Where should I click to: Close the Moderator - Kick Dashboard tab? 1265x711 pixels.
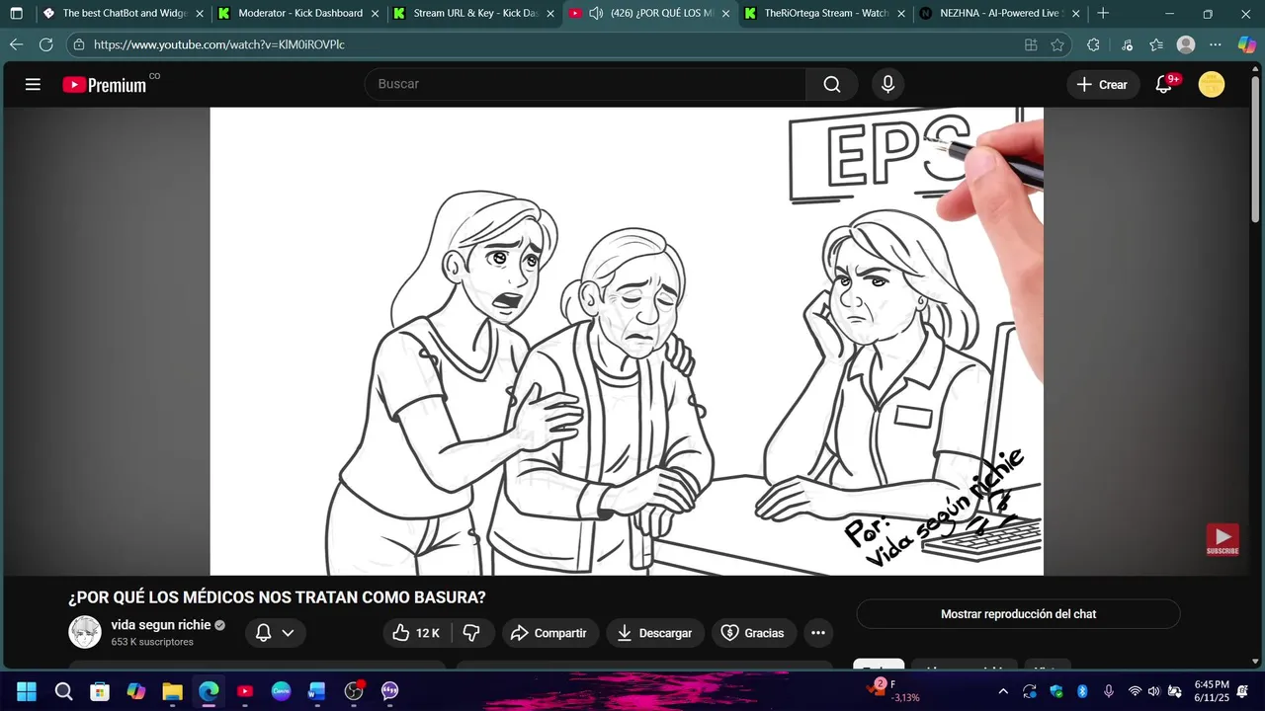point(375,14)
